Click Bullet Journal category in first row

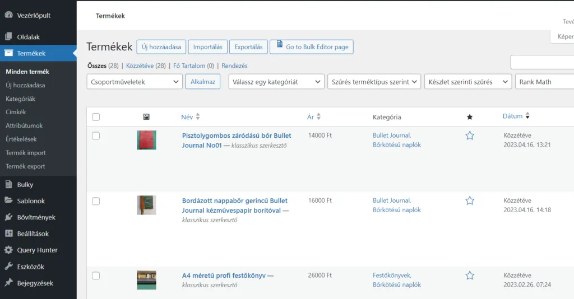point(392,136)
